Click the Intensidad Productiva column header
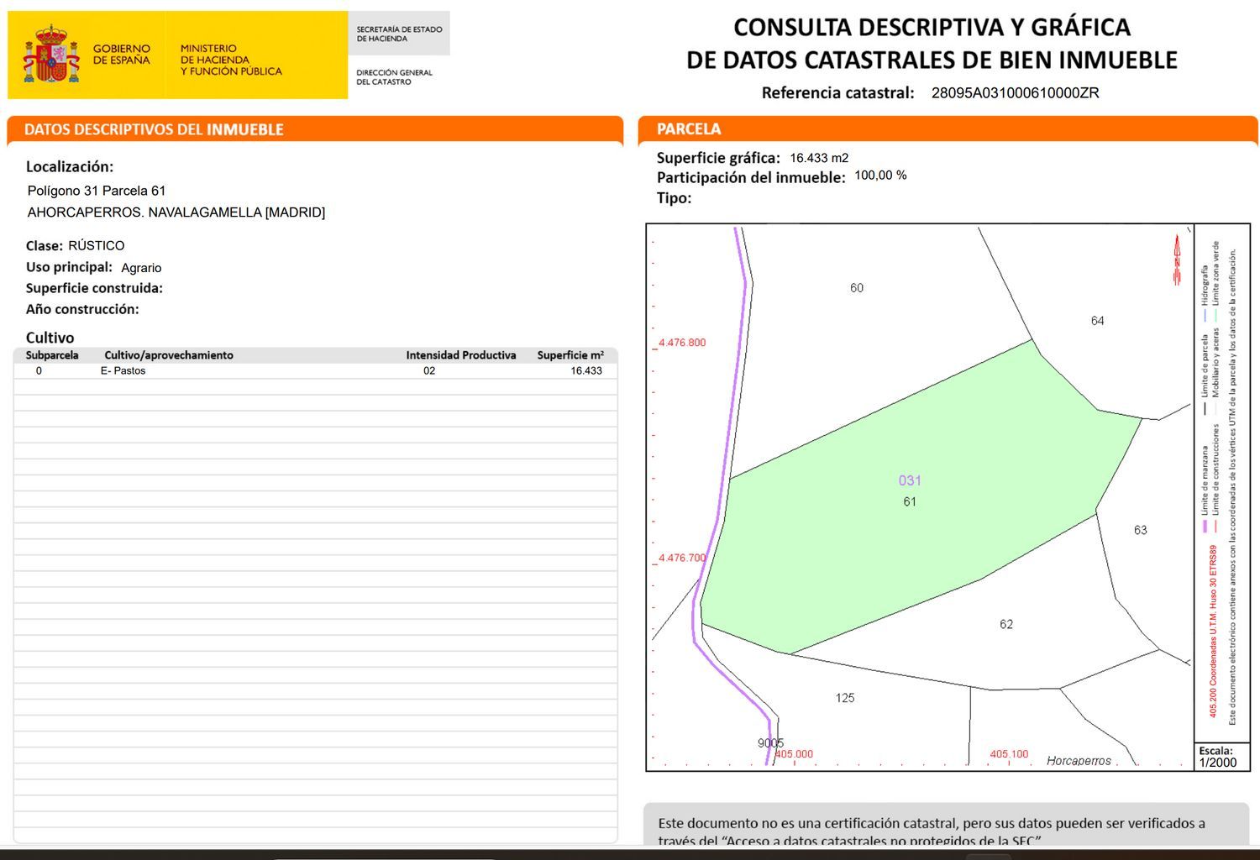This screenshot has width=1260, height=860. coord(460,355)
